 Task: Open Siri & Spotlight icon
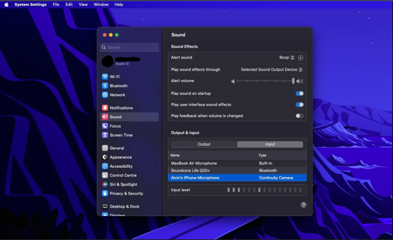coord(105,185)
